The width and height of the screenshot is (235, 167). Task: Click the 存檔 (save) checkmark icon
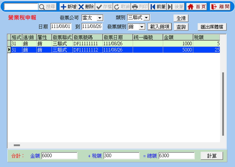tap(99, 7)
